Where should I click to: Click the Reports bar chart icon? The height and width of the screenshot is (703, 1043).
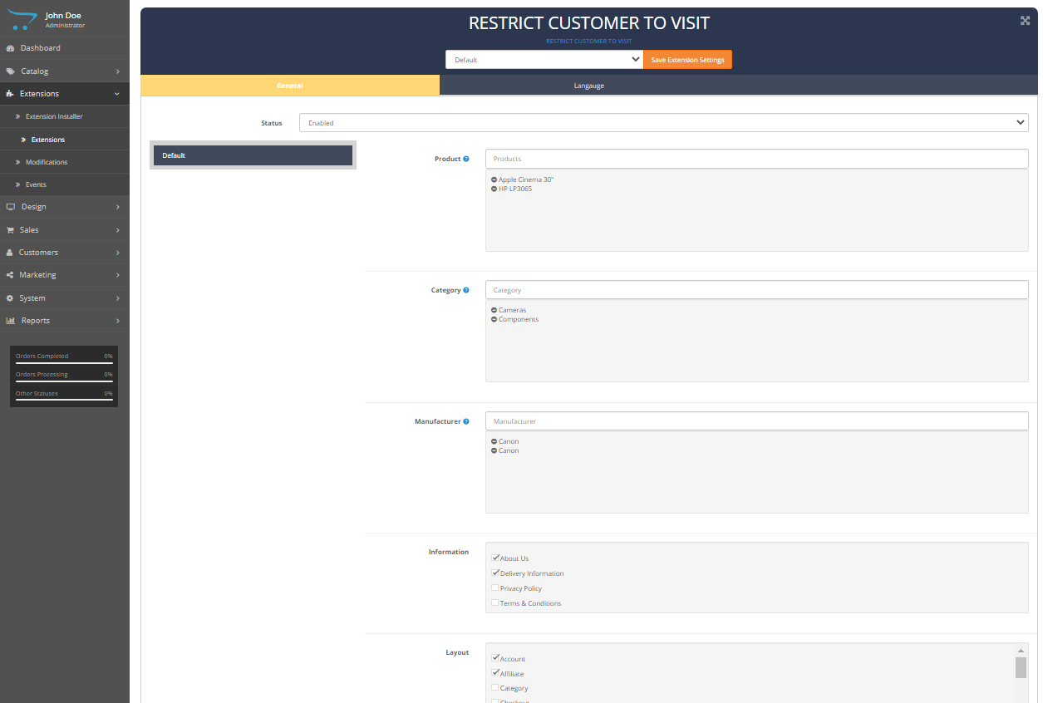coord(11,321)
